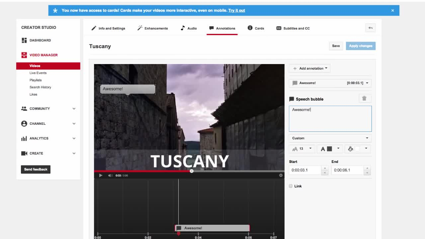Click the Save button
Viewport: 425px width, 239px height.
point(336,46)
